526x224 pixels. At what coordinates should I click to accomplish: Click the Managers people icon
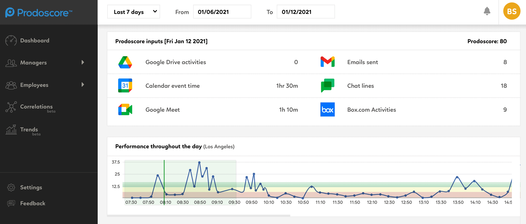(11, 63)
